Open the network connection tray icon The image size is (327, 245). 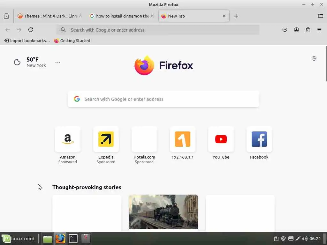pyautogui.click(x=298, y=239)
